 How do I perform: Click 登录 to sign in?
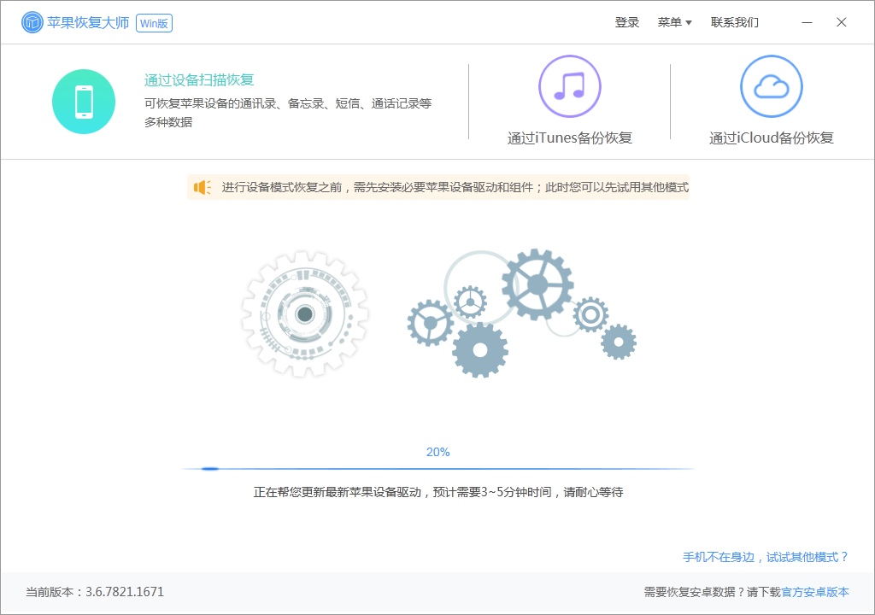point(627,21)
